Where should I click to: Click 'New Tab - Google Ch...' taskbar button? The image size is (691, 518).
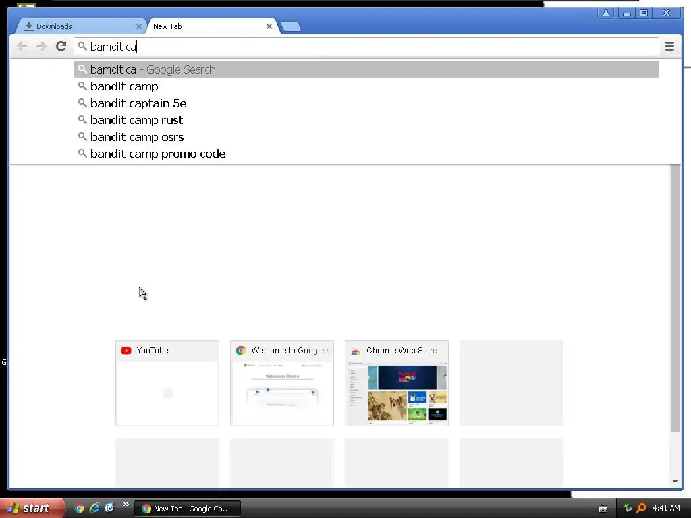188,509
